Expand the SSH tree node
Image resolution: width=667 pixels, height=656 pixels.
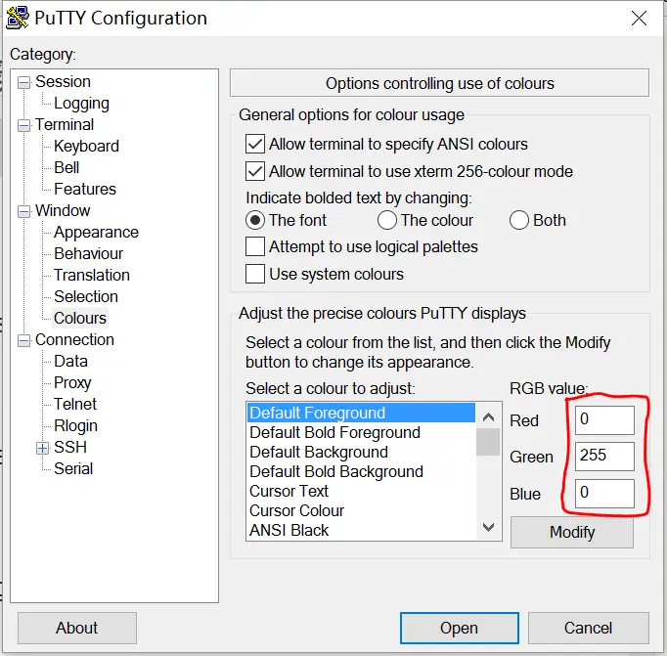[x=42, y=448]
